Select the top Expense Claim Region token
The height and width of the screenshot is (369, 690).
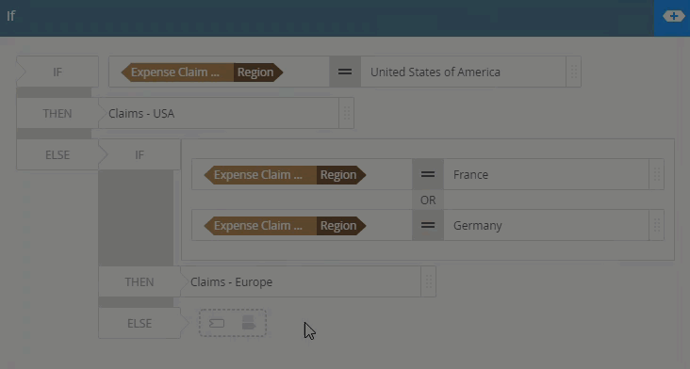pos(202,72)
